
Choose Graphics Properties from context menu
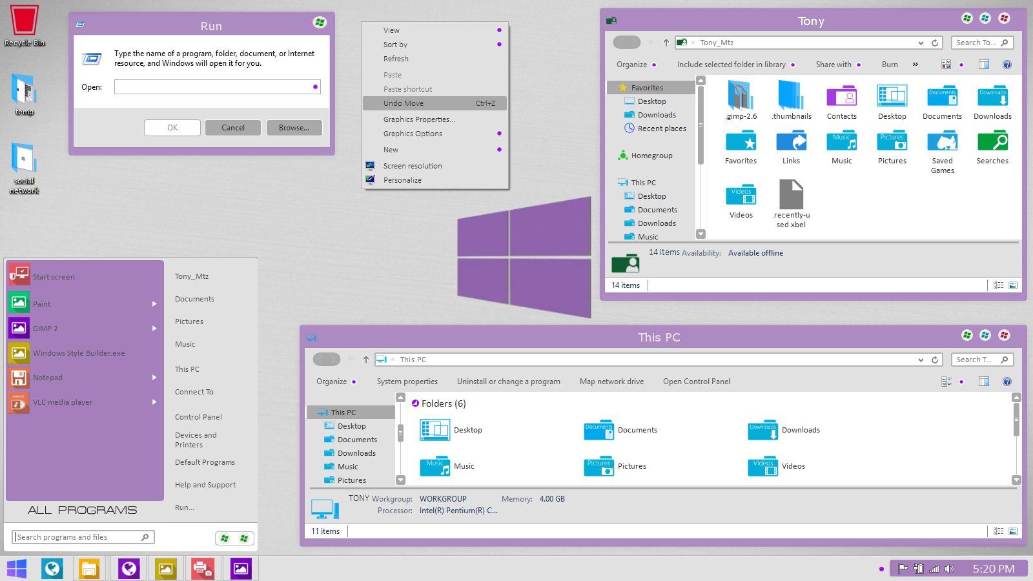coord(435,119)
